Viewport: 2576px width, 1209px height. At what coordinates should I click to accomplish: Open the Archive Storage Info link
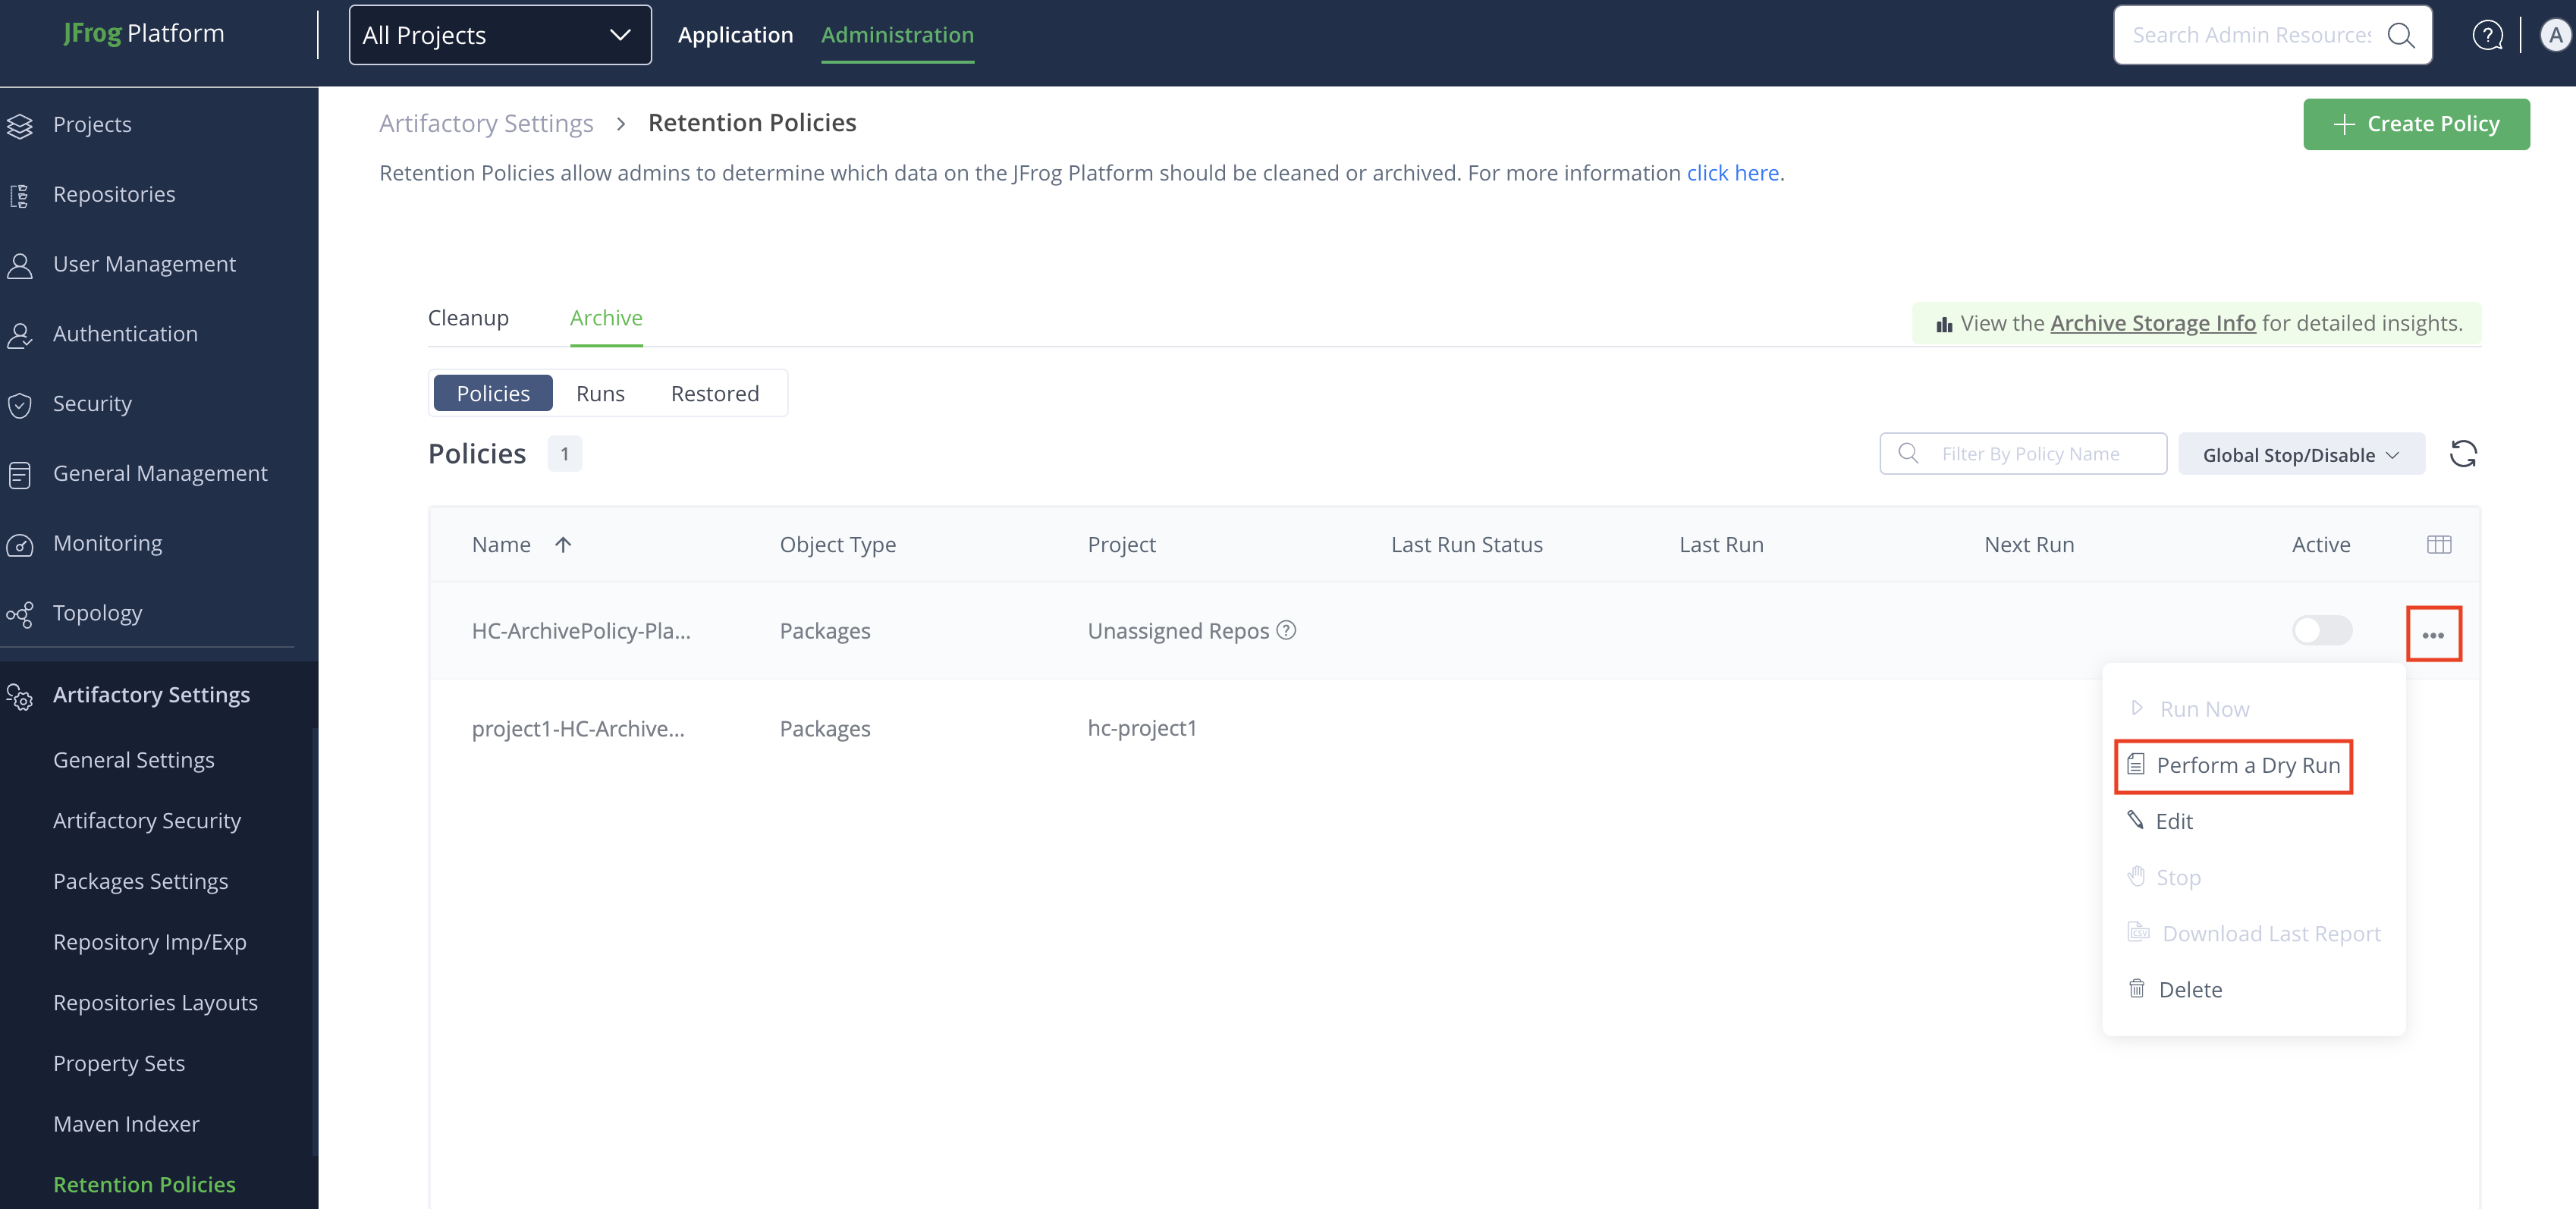[x=2152, y=323]
